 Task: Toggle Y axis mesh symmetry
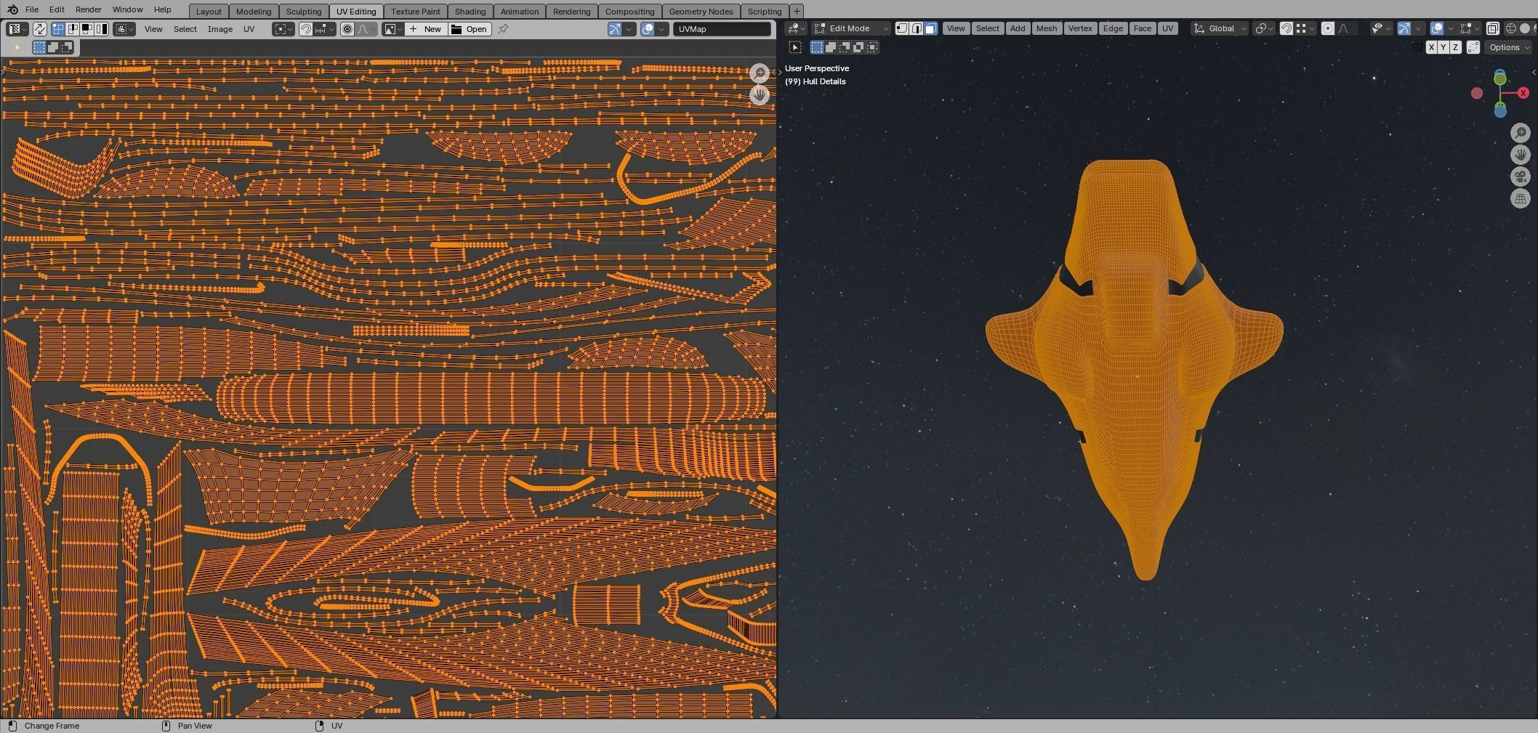(x=1444, y=47)
